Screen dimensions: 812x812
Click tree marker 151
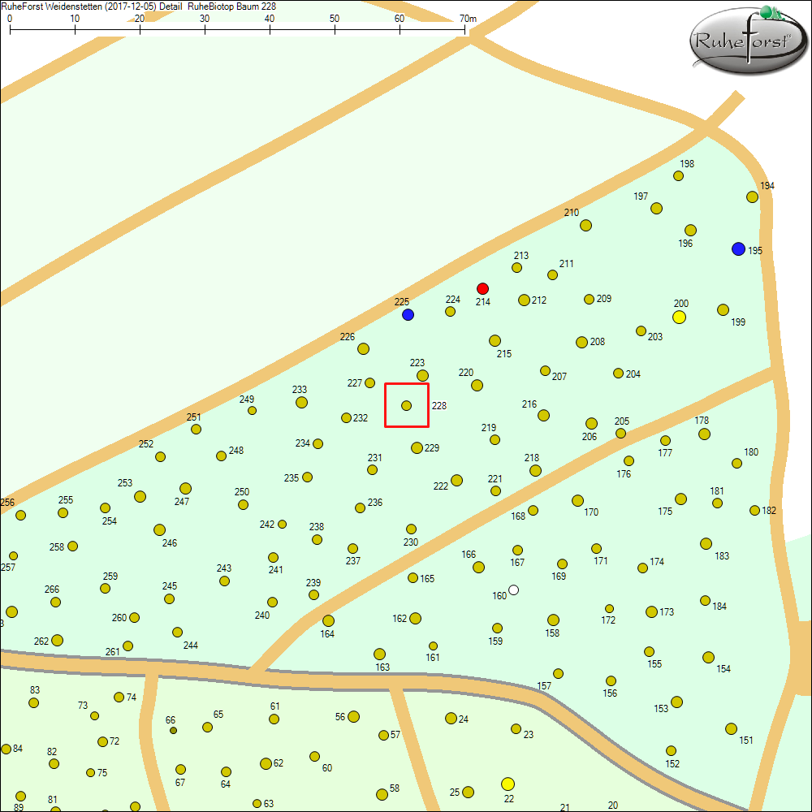click(731, 728)
